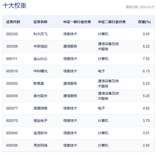156x154 pixels.
Task: Click 计算机 in the 用友网络 row
Action: click(103, 145)
